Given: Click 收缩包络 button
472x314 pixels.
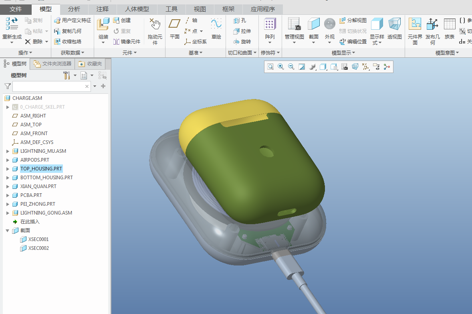Looking at the screenshot, I should click(68, 42).
